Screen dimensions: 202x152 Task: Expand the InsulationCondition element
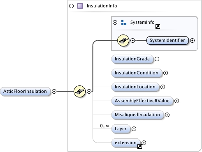(165, 73)
